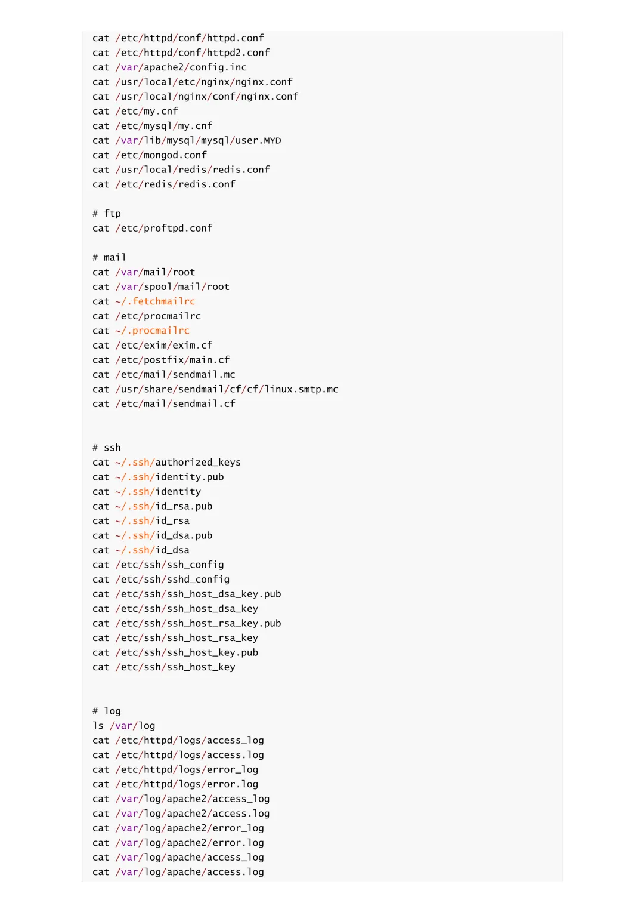Click the ~/.ssh/id_rsa.pub line
Screen dimensions: 644x912
tap(153, 506)
